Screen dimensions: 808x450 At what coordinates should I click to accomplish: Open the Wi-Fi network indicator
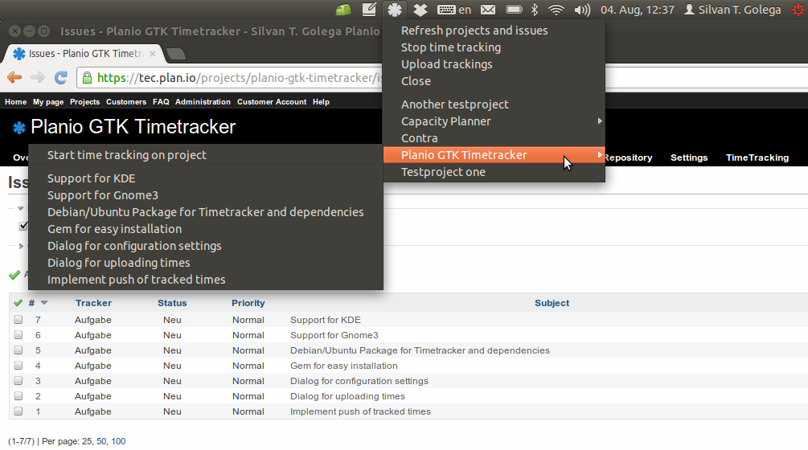(x=556, y=10)
